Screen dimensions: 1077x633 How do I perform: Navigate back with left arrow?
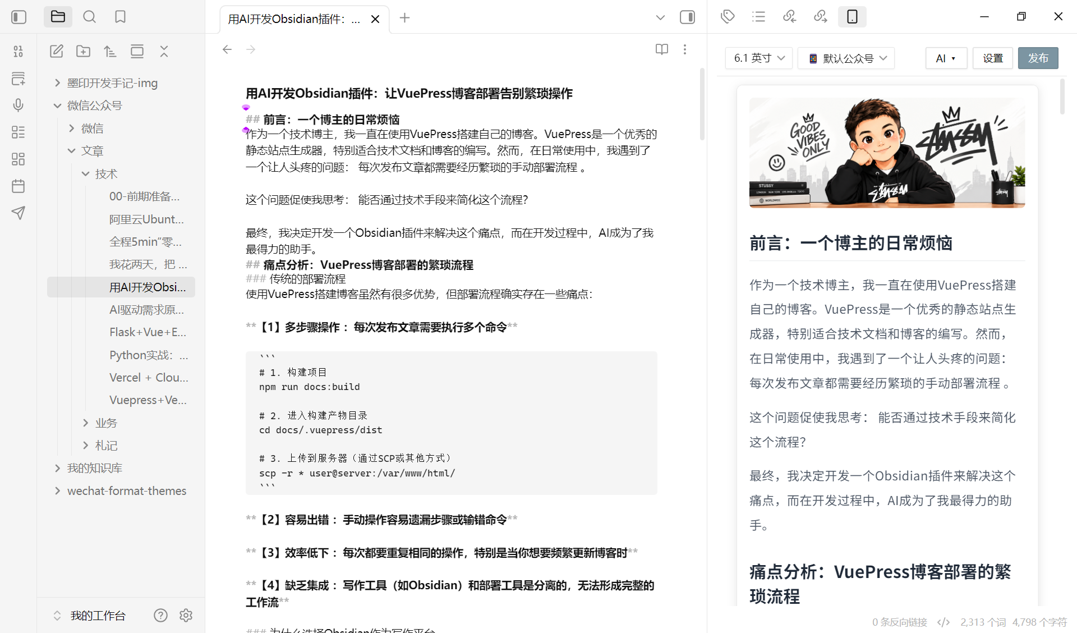point(227,49)
